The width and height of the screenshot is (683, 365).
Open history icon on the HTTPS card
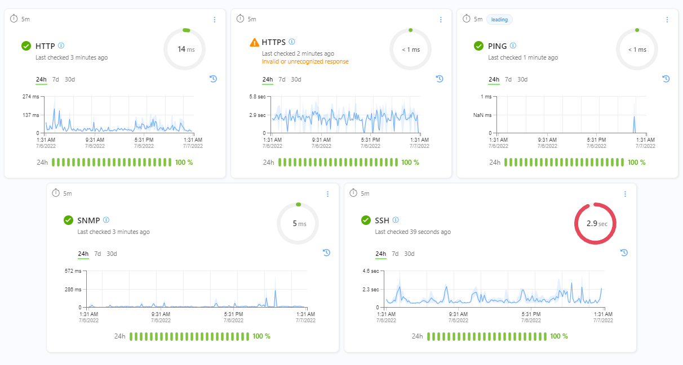pos(440,79)
